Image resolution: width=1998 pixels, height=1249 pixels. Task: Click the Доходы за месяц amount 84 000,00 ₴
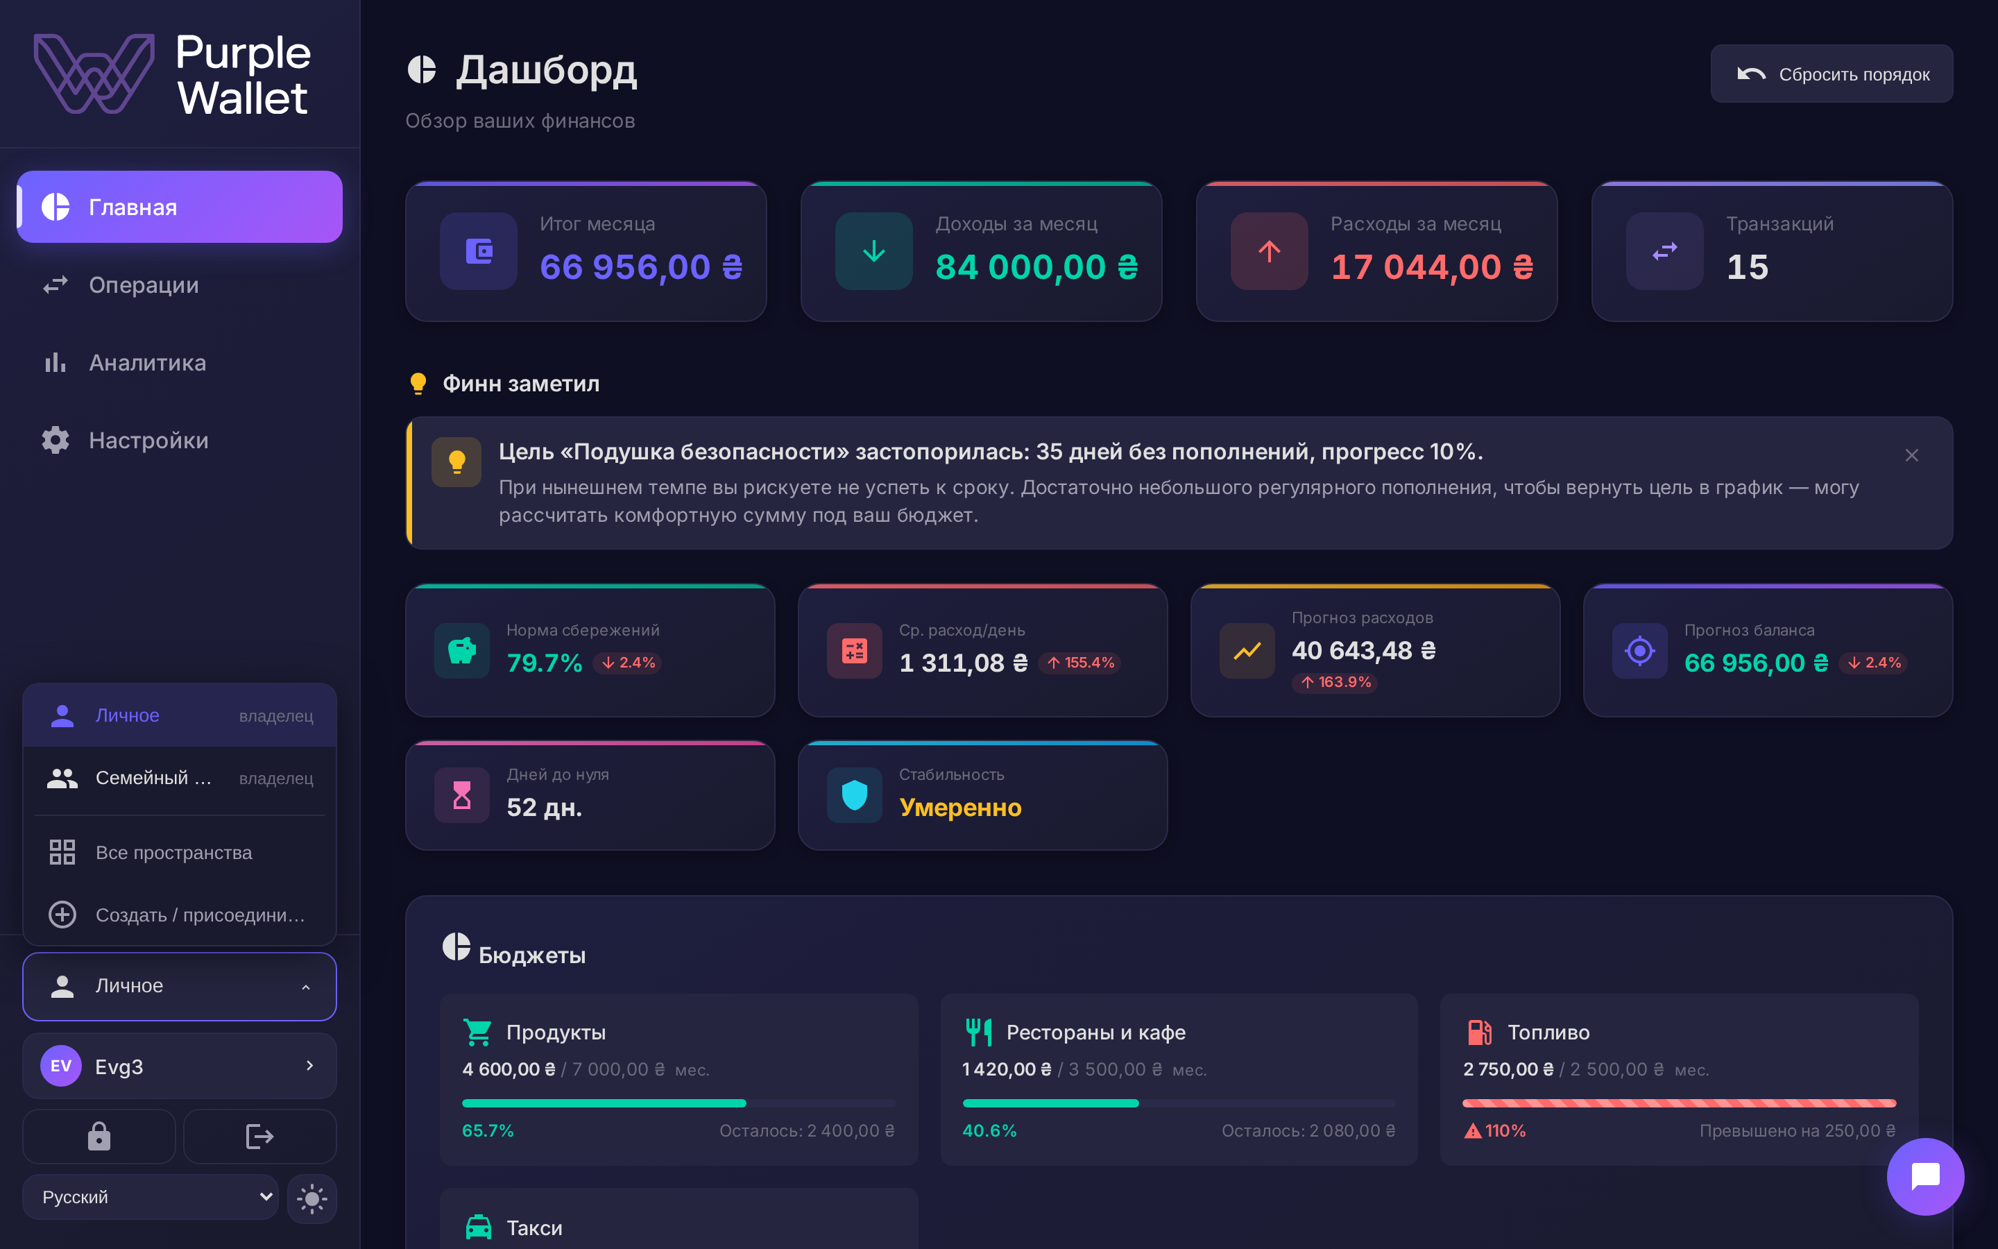click(1037, 267)
